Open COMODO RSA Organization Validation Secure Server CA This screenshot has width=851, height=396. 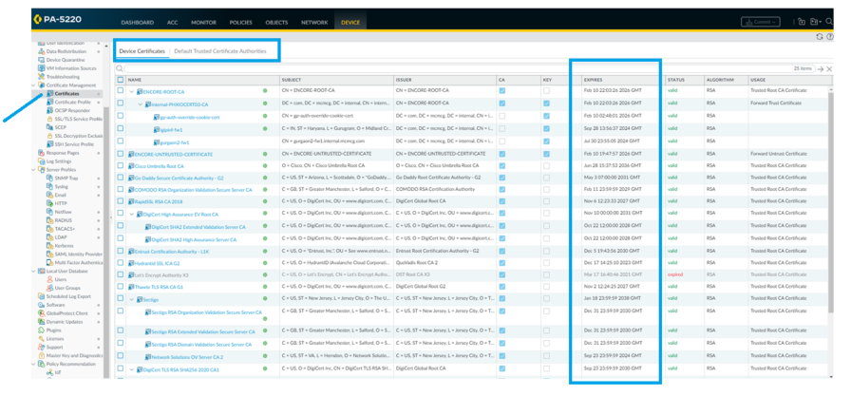tap(193, 190)
